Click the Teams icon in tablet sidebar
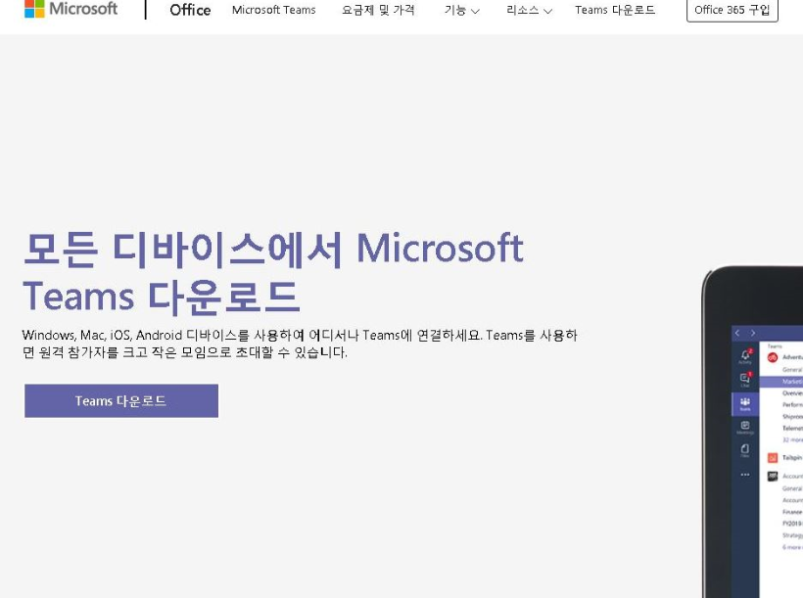 745,403
